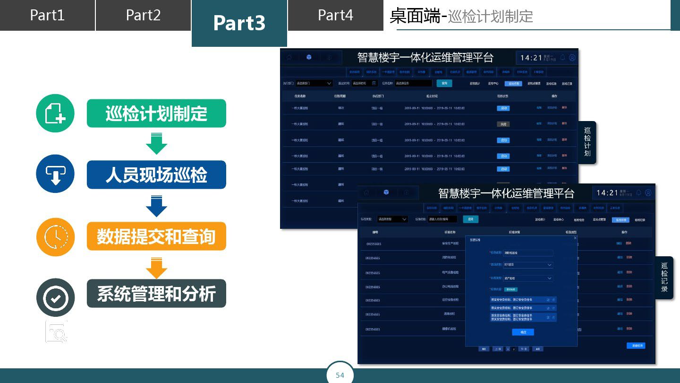Confirm the dialog with the 确定 button
This screenshot has height=383, width=680.
coord(523,332)
